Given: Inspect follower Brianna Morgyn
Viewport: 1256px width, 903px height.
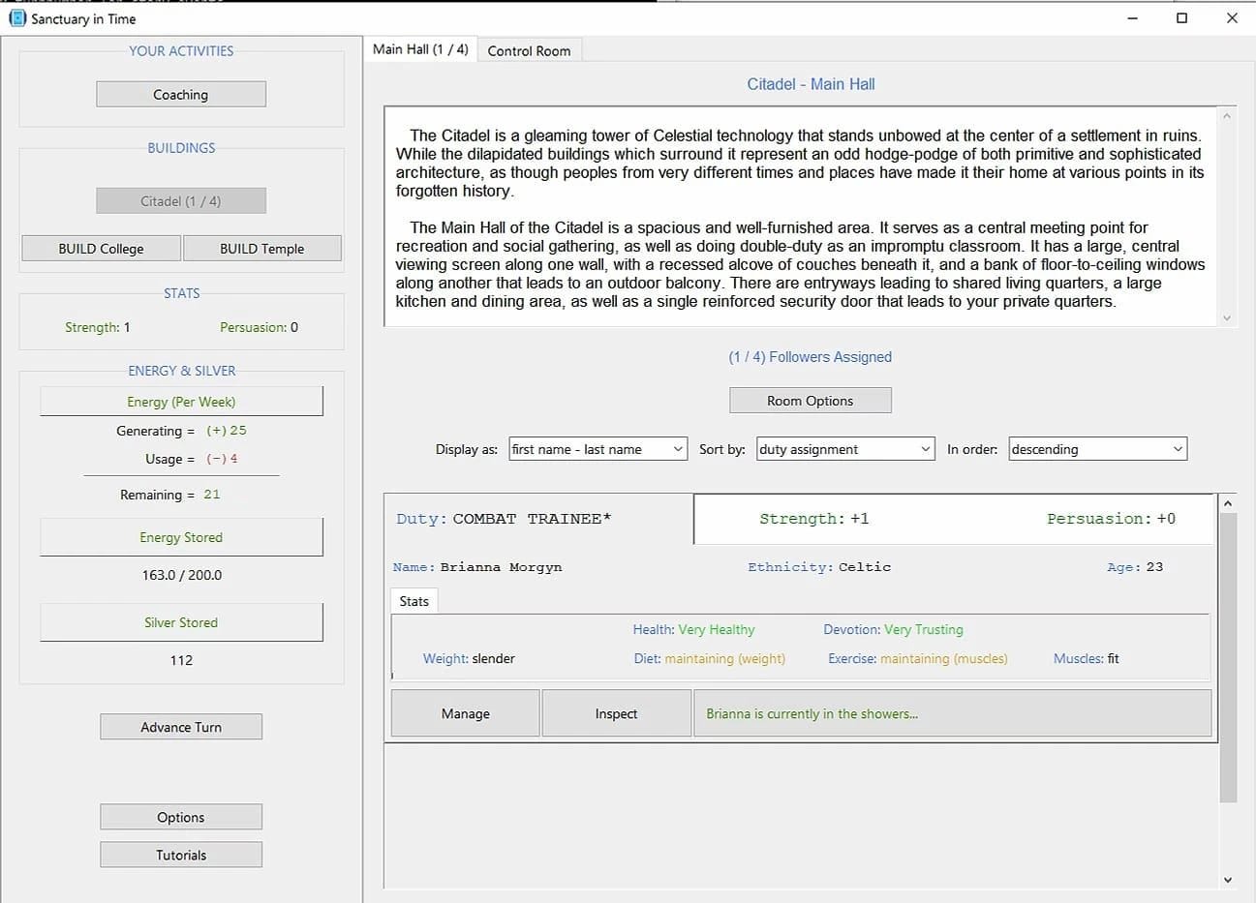Looking at the screenshot, I should (617, 713).
